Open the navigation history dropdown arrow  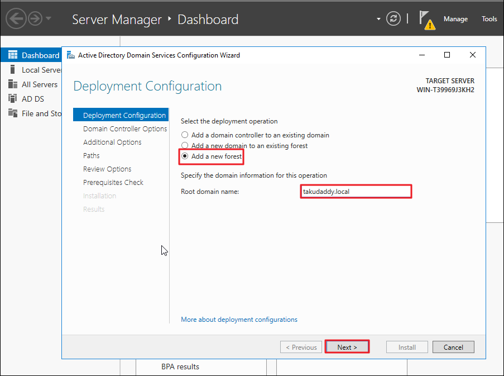point(49,18)
